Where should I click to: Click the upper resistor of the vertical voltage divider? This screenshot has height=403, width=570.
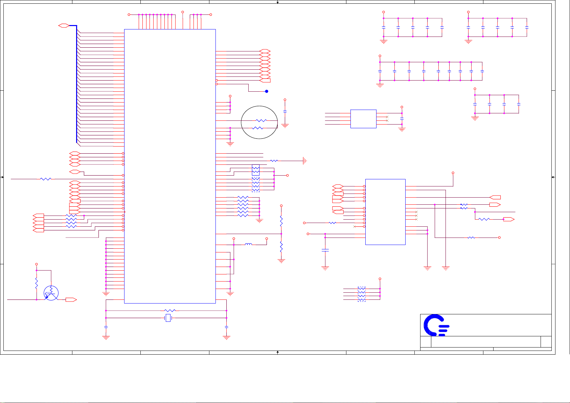click(281, 222)
